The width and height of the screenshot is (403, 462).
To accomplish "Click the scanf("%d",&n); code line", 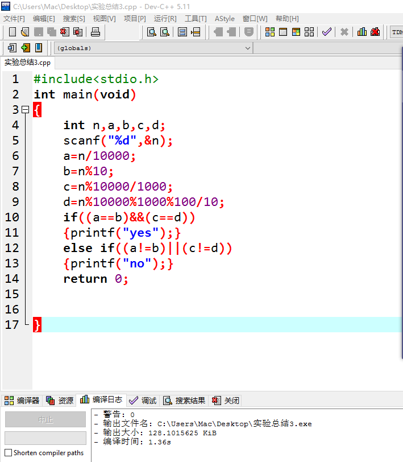I will [118, 141].
